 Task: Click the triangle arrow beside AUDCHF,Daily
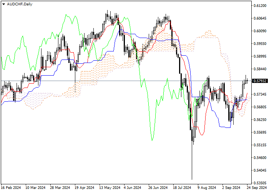[x=3, y=4]
